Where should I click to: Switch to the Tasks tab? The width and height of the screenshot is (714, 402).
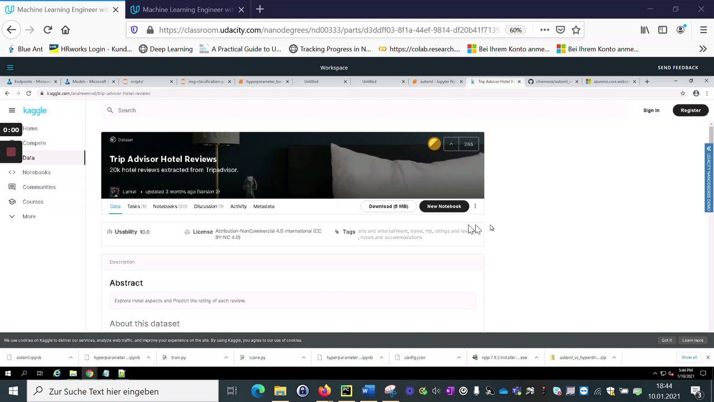pyautogui.click(x=137, y=207)
